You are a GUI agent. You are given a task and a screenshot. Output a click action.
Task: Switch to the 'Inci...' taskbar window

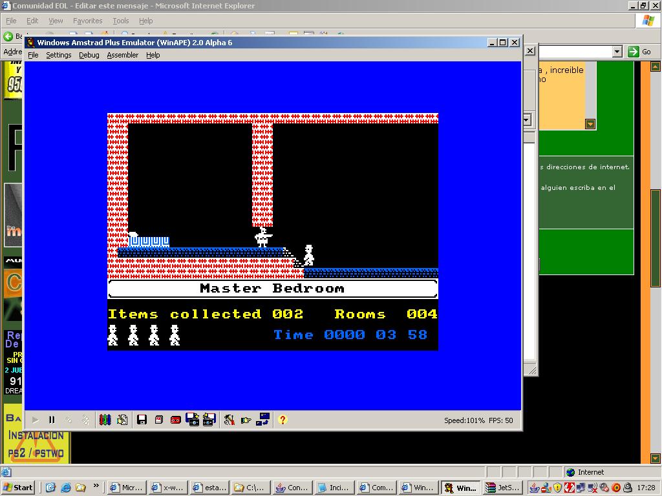click(x=334, y=488)
